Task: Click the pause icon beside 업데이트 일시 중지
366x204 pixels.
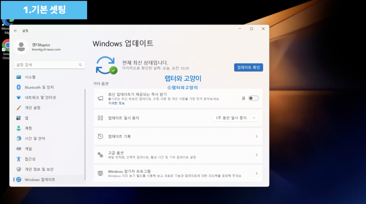Action: 100,118
